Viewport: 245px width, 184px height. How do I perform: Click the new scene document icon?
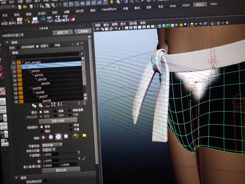pos(20,7)
